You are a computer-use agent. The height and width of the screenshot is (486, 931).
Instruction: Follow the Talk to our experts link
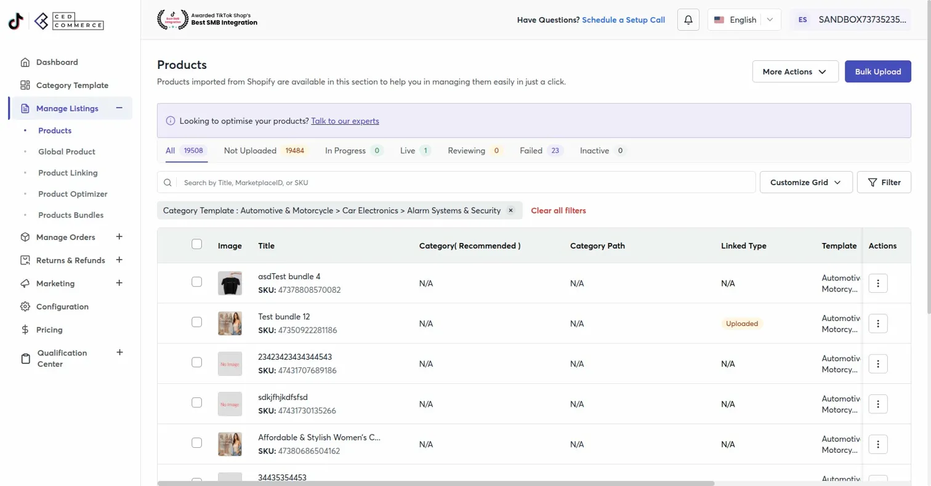point(345,121)
